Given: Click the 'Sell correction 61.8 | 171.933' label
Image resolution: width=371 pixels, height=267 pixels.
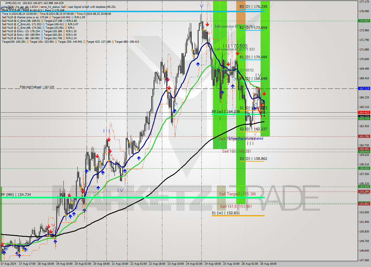Looking at the screenshot, I should click(234, 49).
